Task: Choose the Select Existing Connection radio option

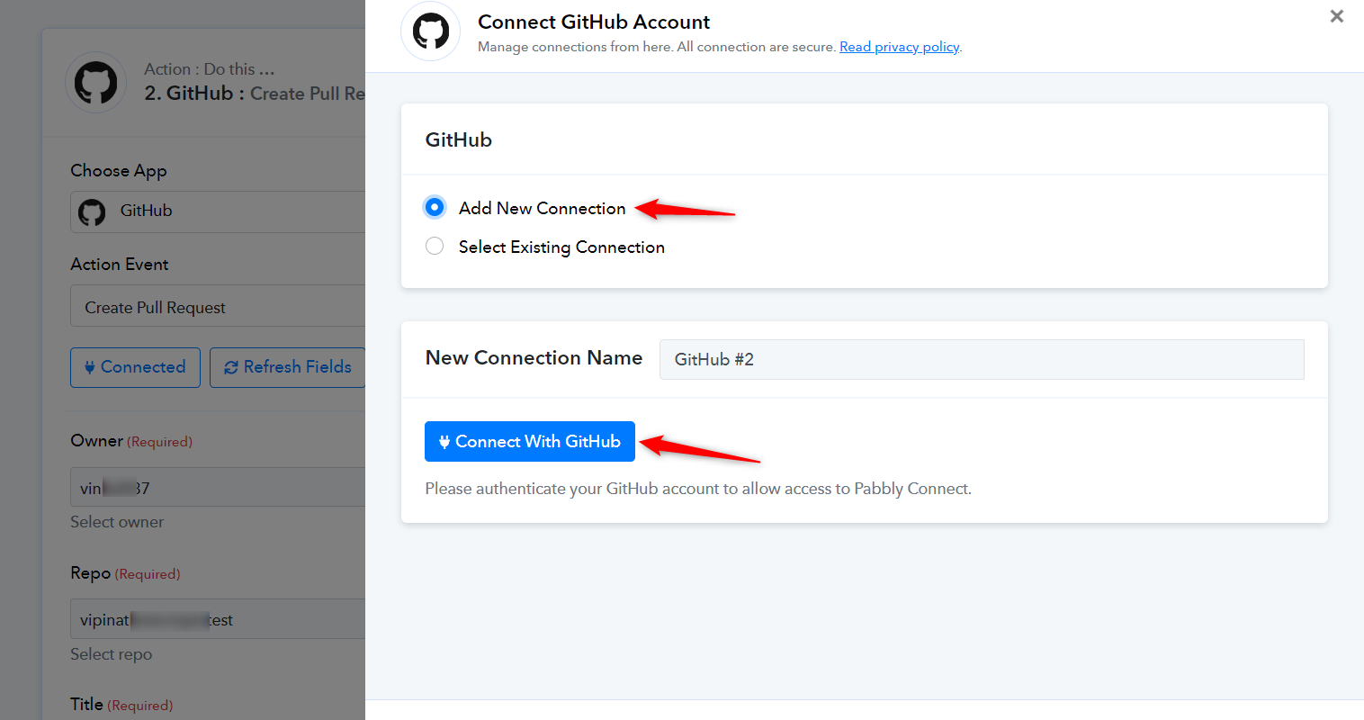Action: [x=435, y=246]
